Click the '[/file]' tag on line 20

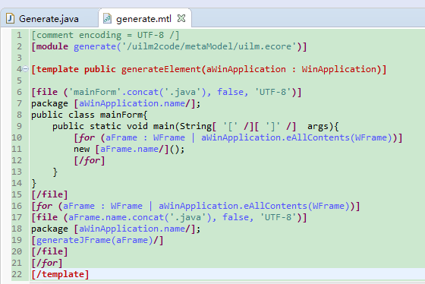49,251
